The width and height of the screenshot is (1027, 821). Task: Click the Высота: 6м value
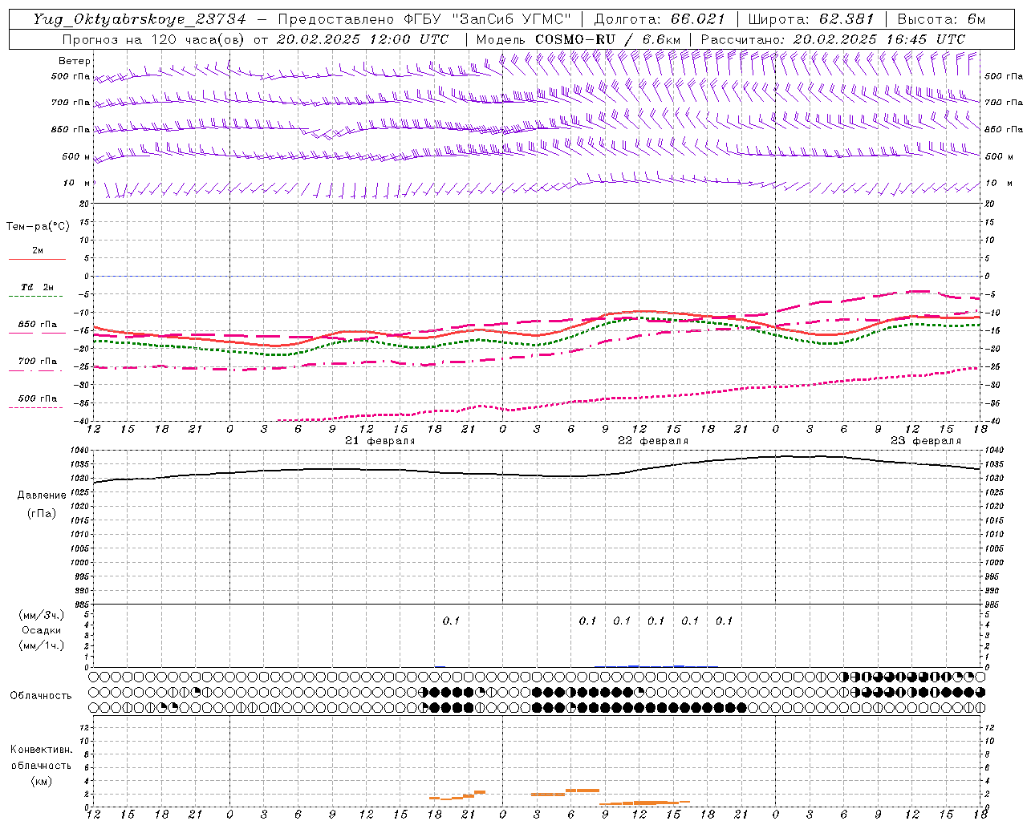point(941,19)
